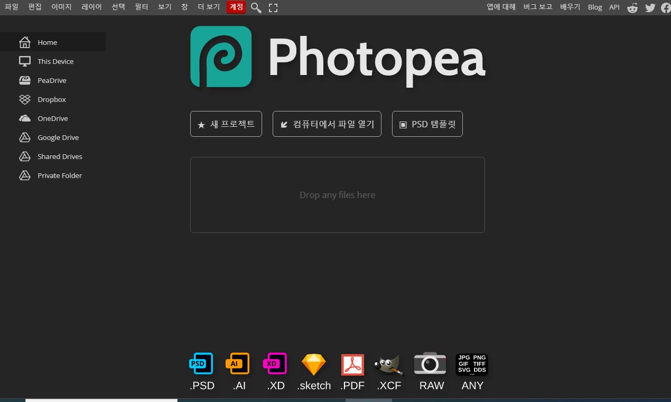The image size is (671, 402).
Task: Click the RAW camera icon
Action: coord(430,363)
